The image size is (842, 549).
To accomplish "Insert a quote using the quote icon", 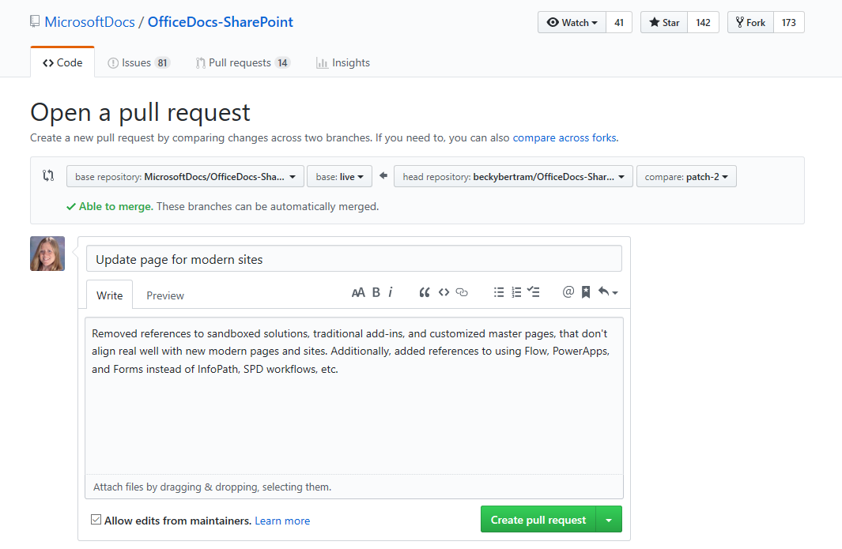I will [x=425, y=292].
